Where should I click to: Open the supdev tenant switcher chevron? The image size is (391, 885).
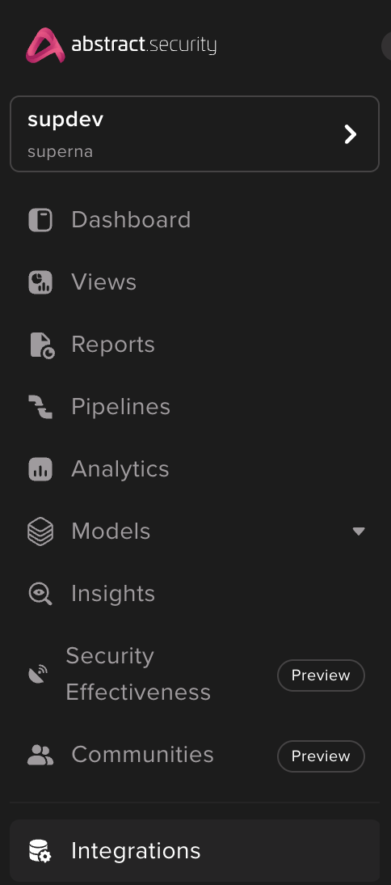(351, 134)
